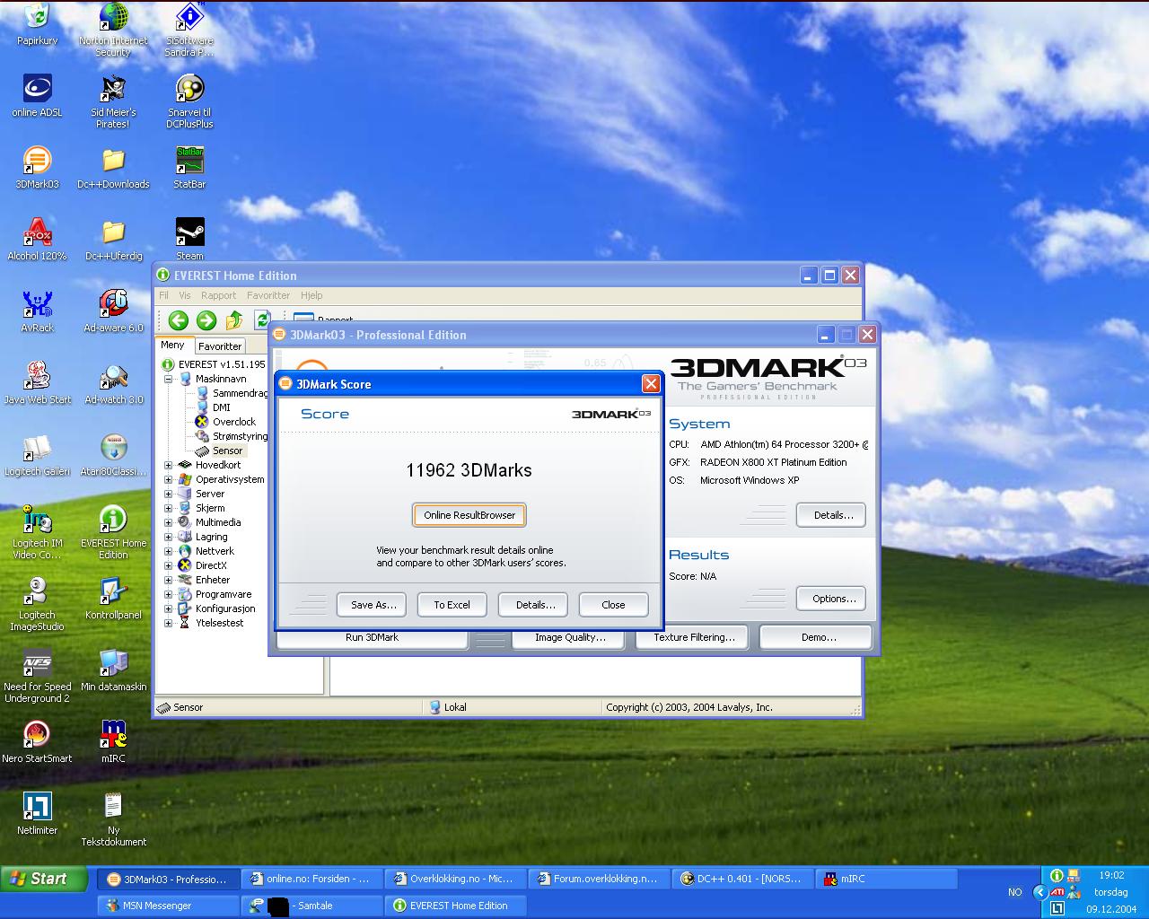Image resolution: width=1149 pixels, height=919 pixels.
Task: Select the DMI tree item
Action: pyautogui.click(x=221, y=407)
